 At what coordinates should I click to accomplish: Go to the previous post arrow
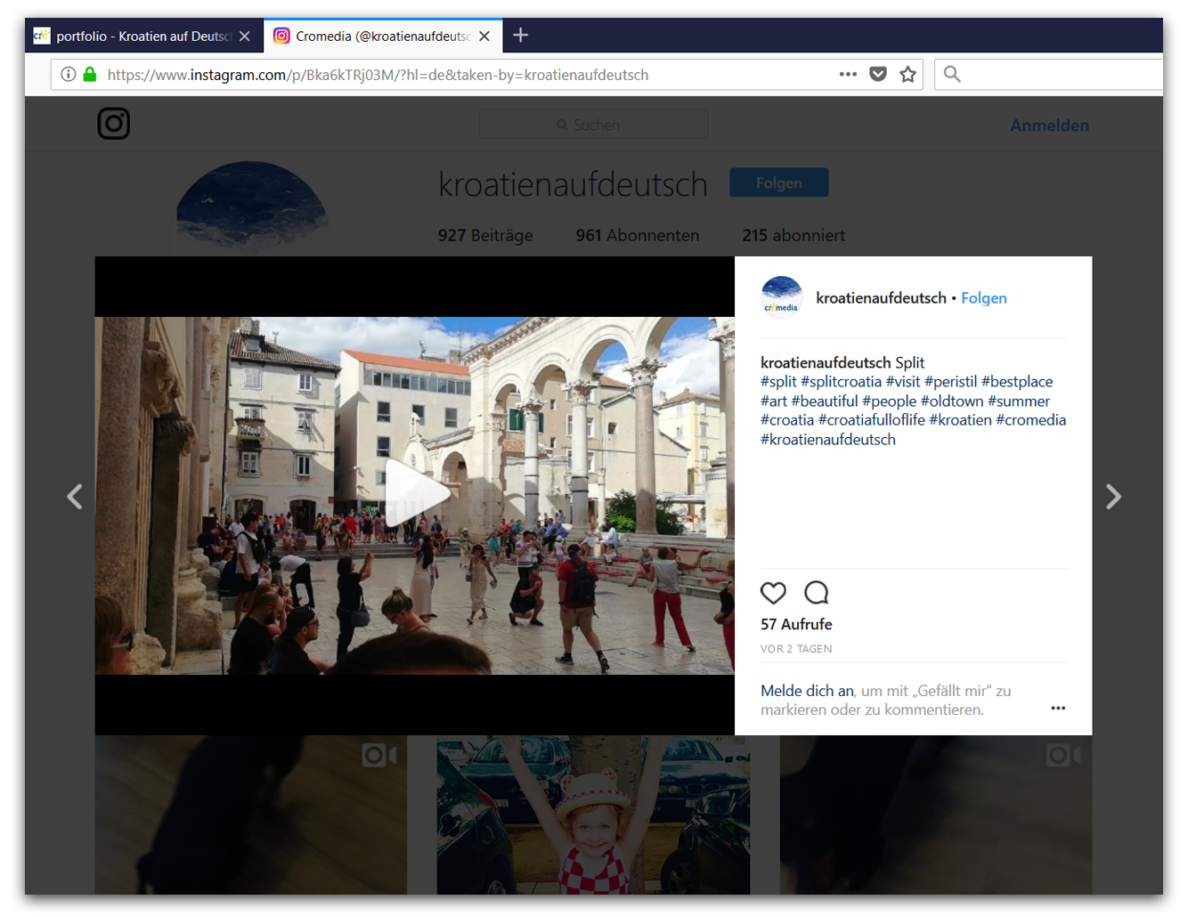tap(75, 497)
